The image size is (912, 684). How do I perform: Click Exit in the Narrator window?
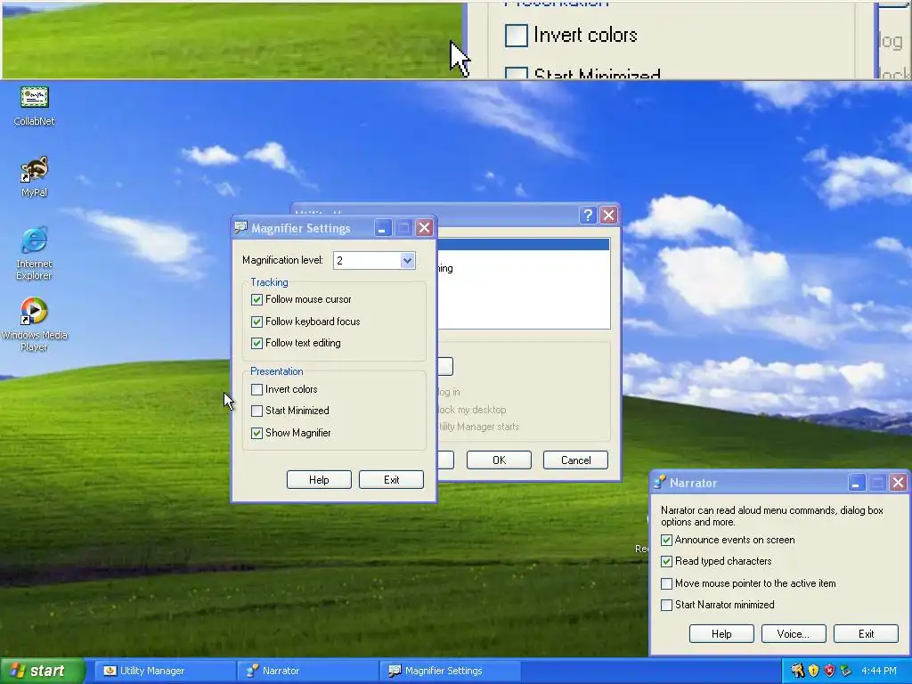tap(866, 633)
